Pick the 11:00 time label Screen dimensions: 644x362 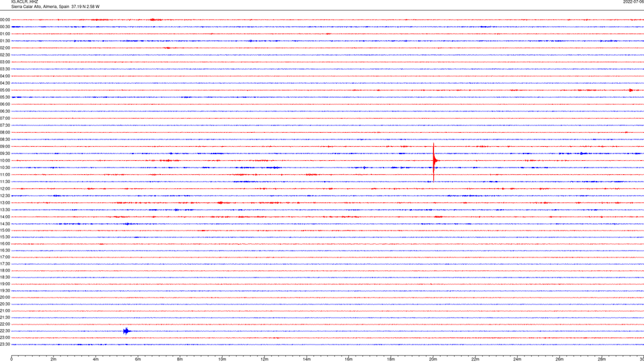coord(5,175)
